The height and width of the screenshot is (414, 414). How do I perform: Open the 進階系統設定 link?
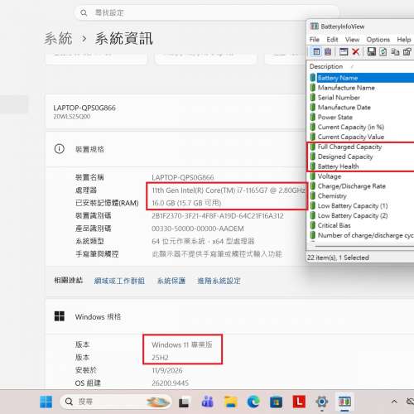click(x=219, y=281)
